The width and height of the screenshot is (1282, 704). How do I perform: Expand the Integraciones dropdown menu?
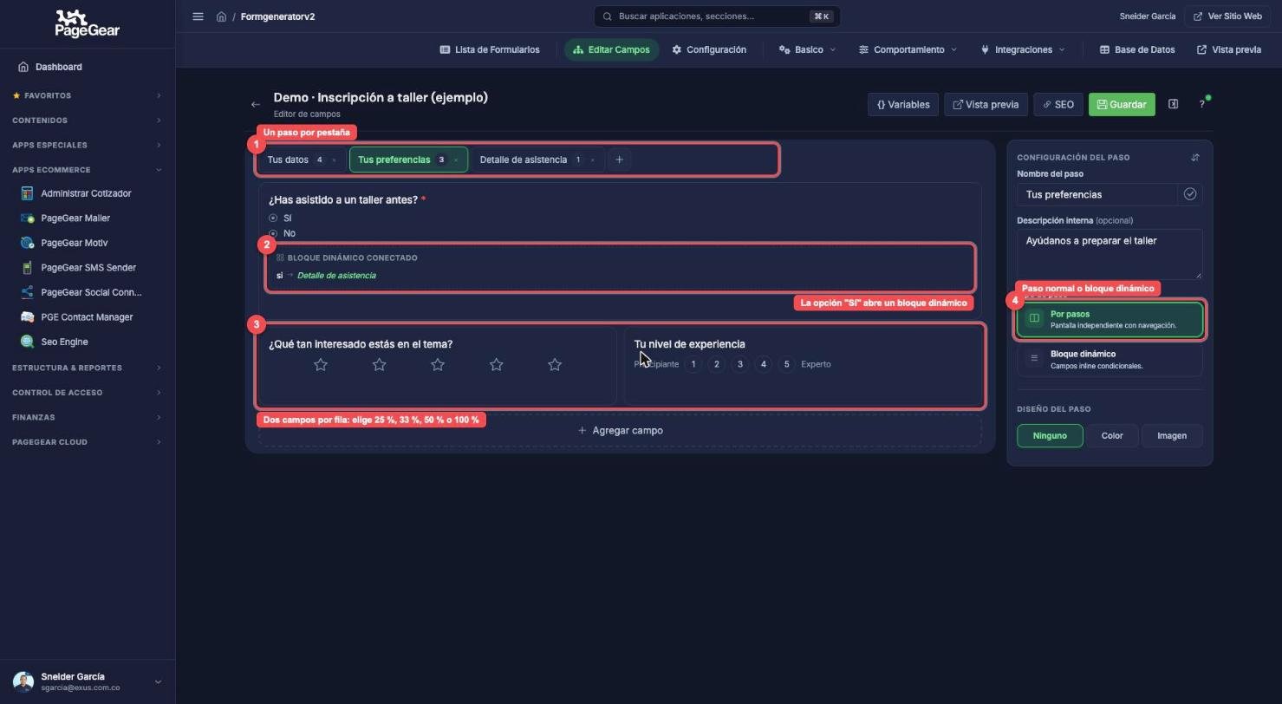coord(1023,49)
